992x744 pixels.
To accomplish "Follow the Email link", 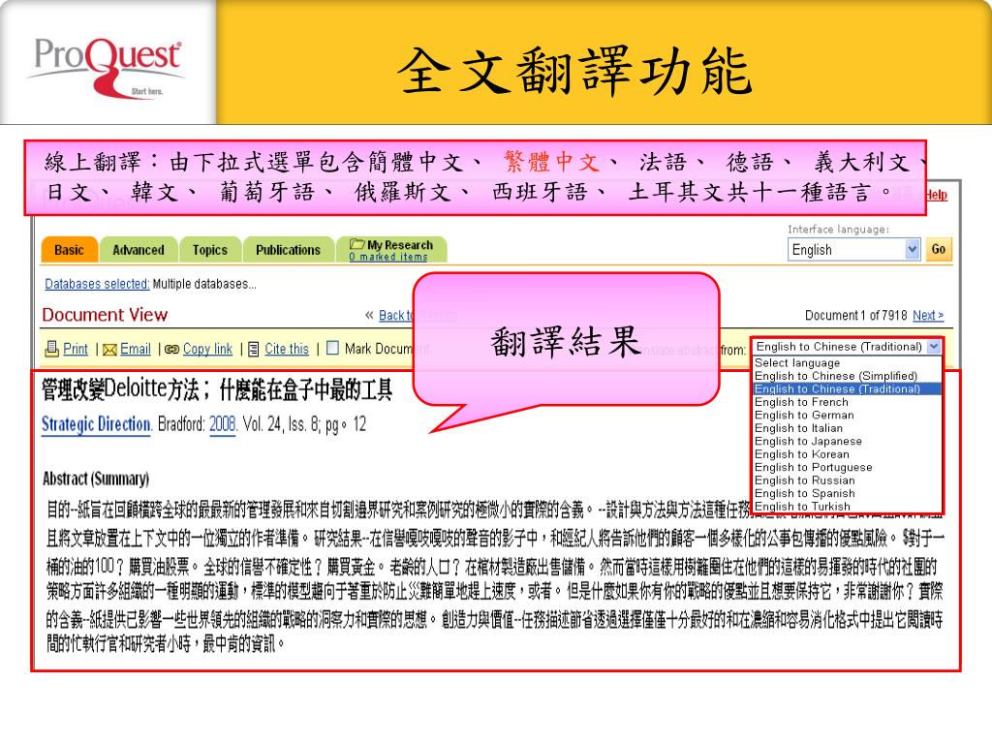I will [x=136, y=349].
